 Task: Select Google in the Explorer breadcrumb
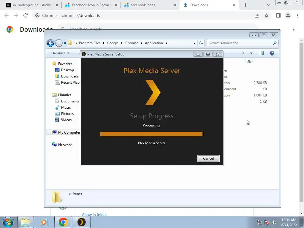113,43
